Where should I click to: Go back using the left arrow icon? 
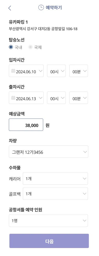tap(10, 8)
